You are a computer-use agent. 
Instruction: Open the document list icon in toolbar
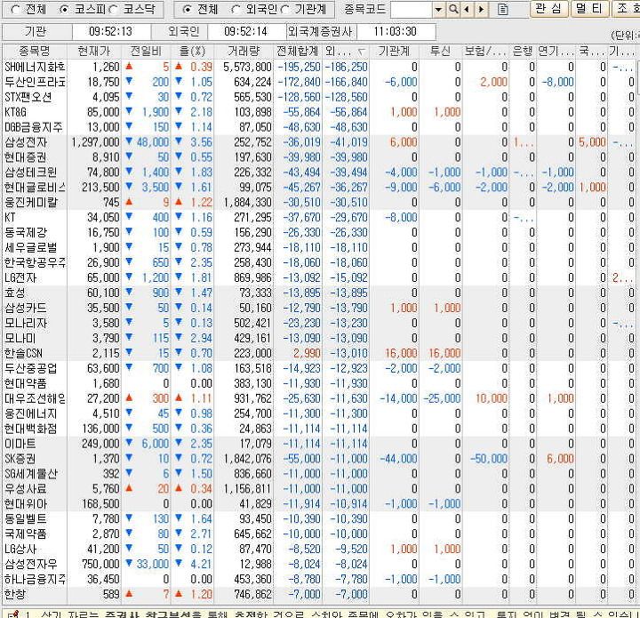(x=503, y=10)
